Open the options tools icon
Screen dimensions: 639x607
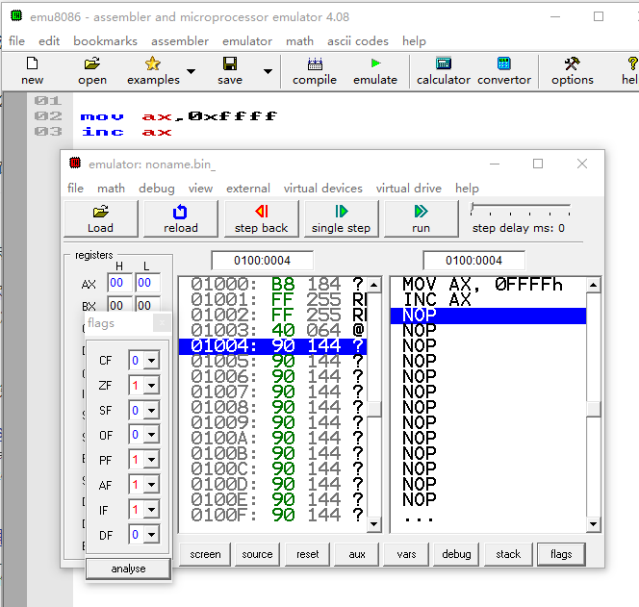(x=573, y=63)
